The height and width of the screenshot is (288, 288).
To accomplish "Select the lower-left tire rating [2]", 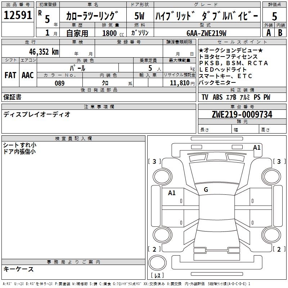I will pos(154,249).
